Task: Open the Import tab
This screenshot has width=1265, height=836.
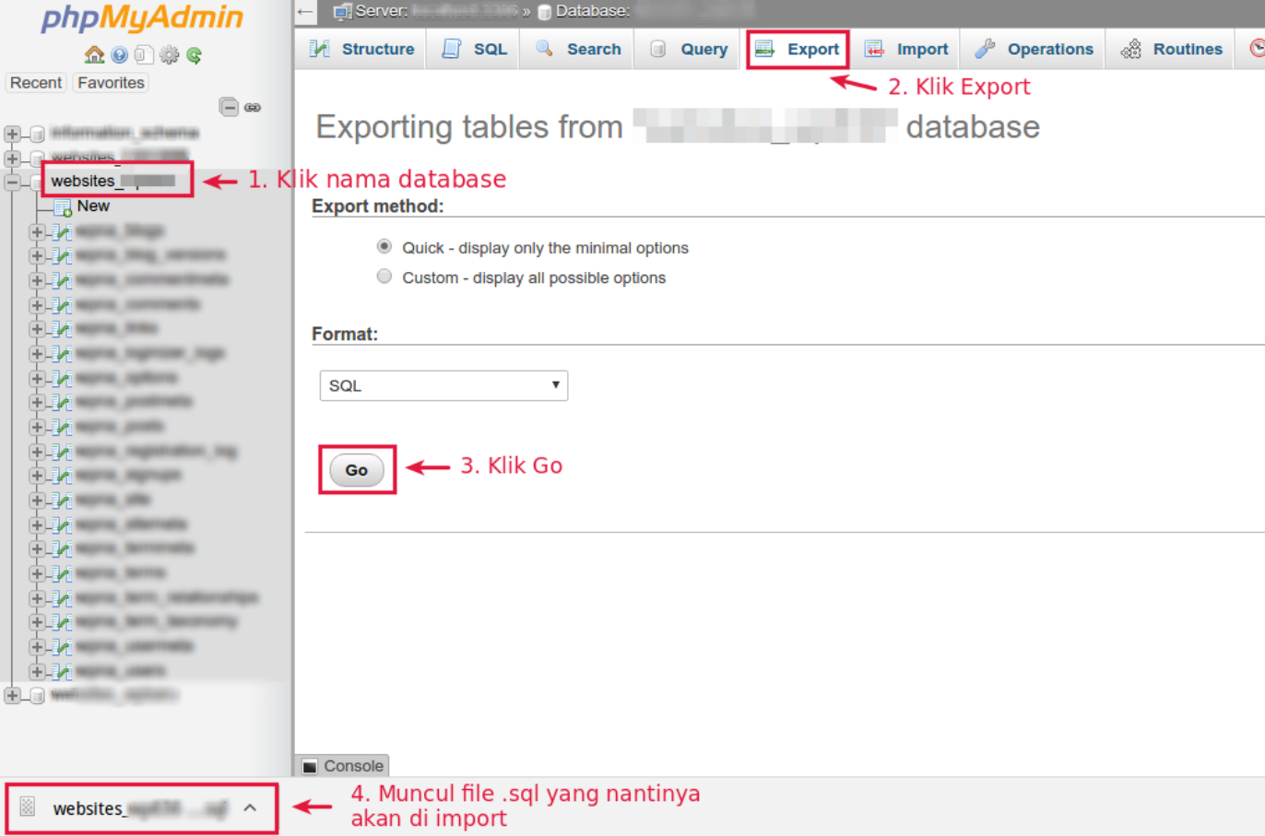Action: tap(906, 49)
